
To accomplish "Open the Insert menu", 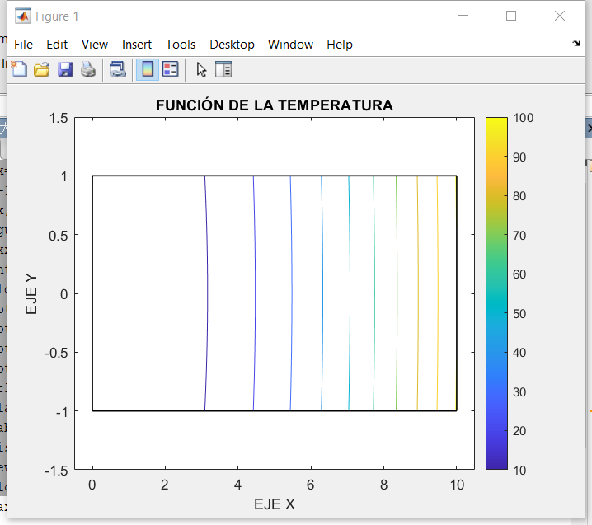I will tap(137, 45).
